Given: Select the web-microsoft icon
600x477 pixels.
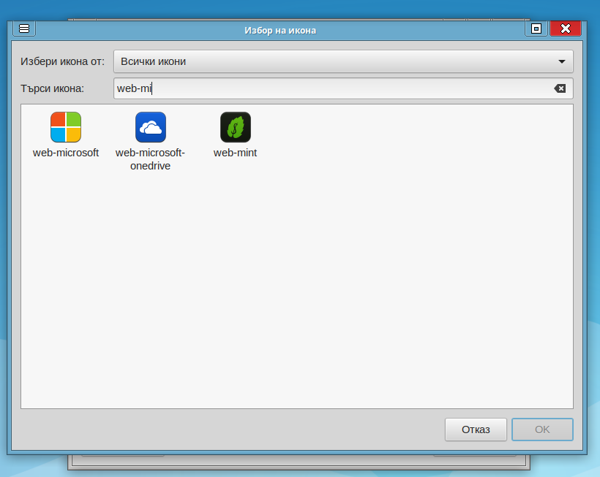Looking at the screenshot, I should (x=66, y=127).
